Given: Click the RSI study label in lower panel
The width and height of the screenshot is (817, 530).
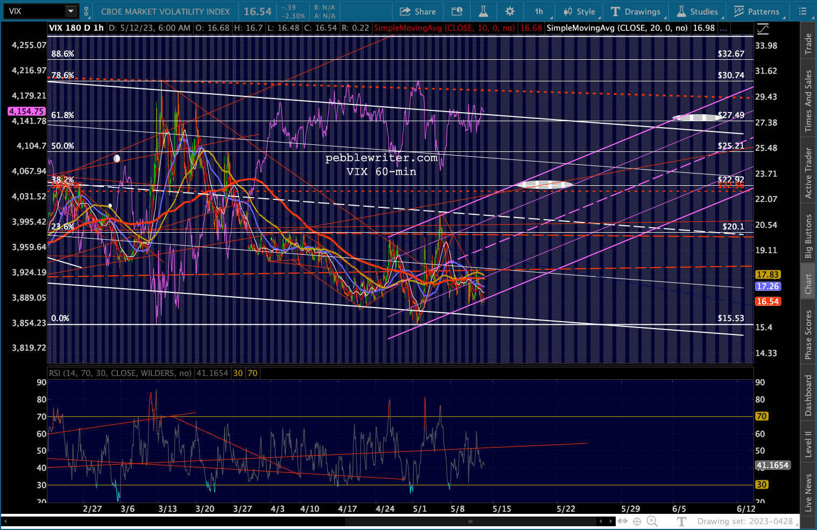Looking at the screenshot, I should pyautogui.click(x=120, y=373).
